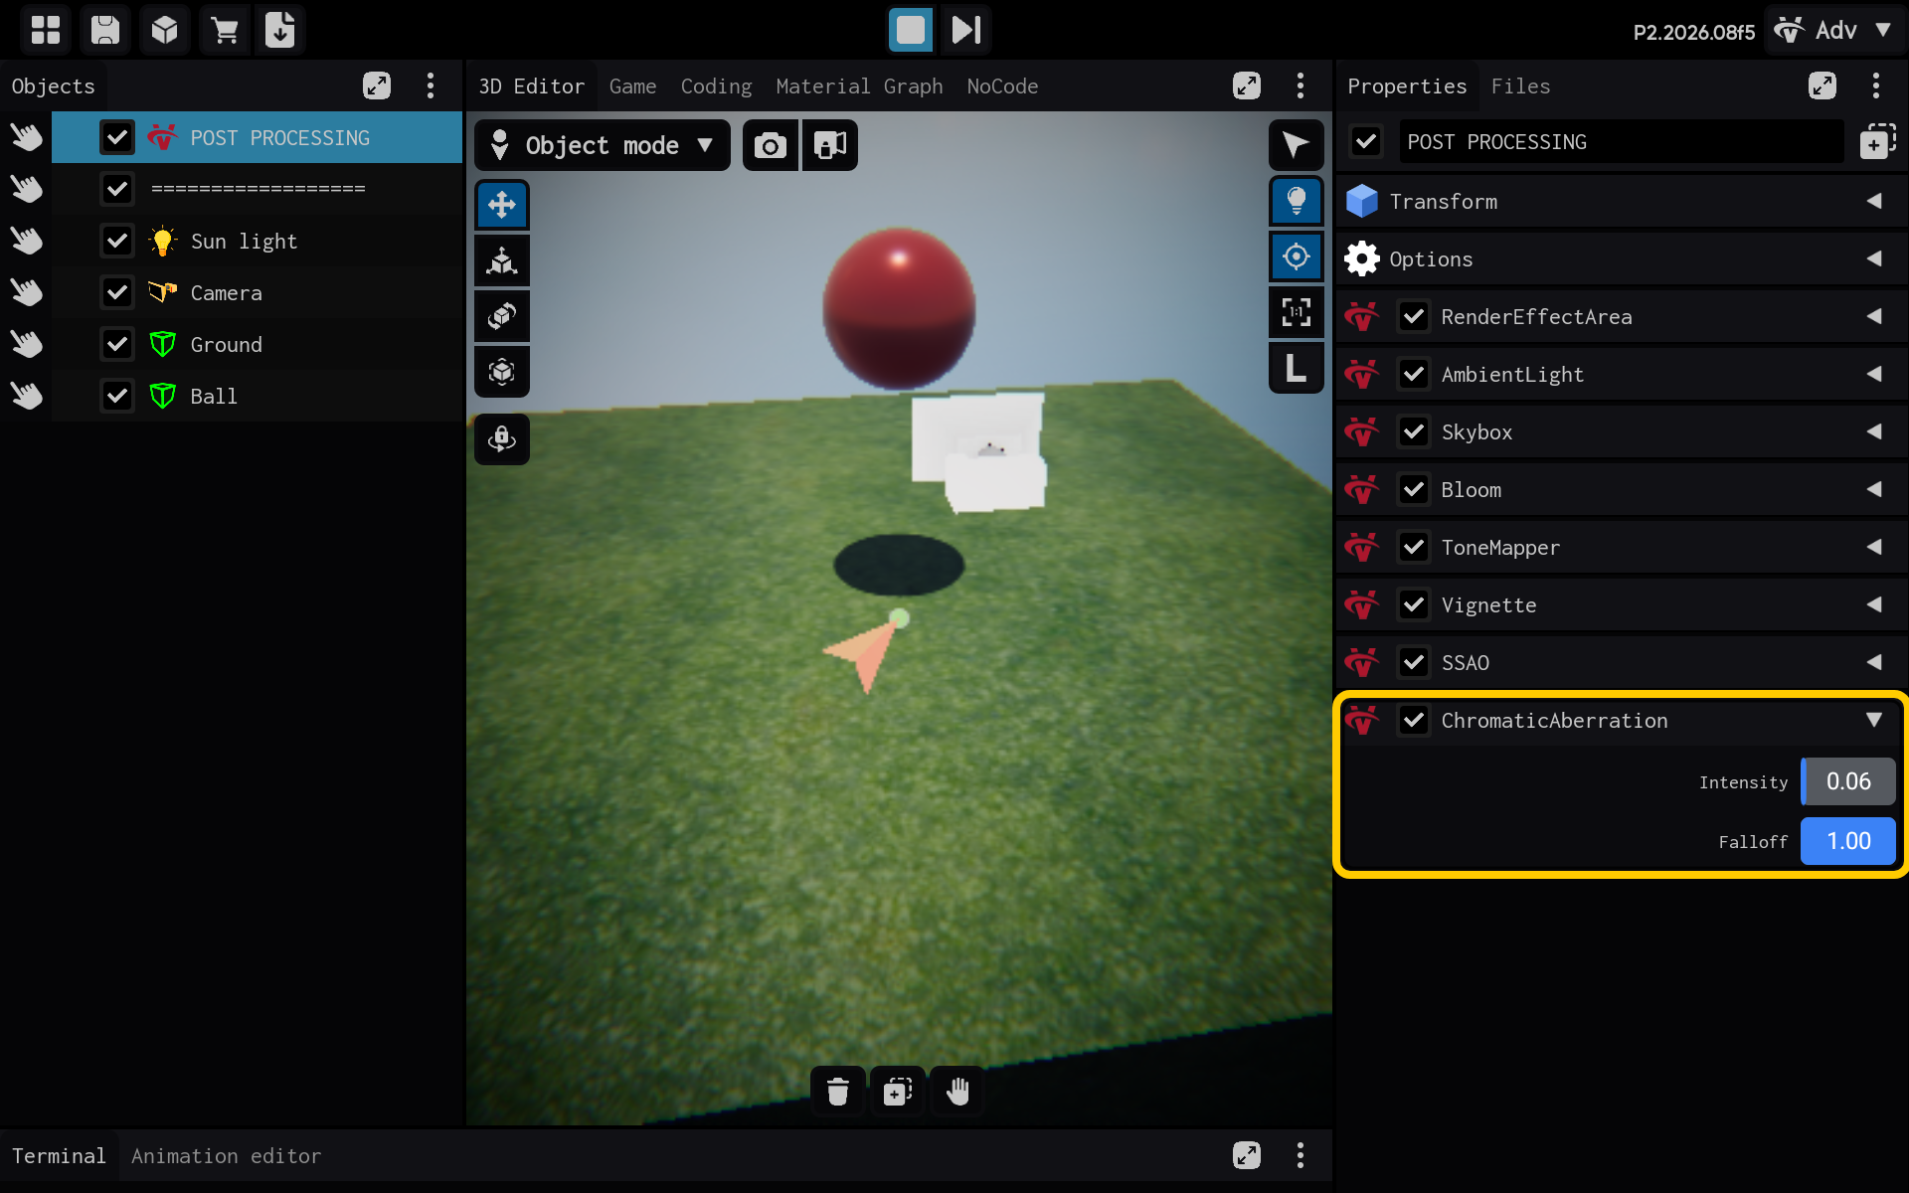This screenshot has width=1909, height=1193.
Task: Open the Material Graph tab
Action: [859, 86]
